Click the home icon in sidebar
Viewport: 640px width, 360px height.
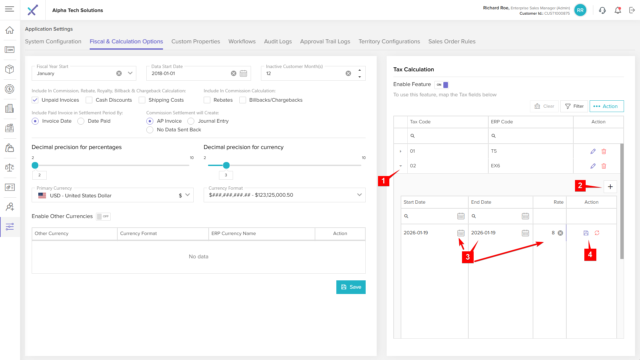(x=10, y=30)
